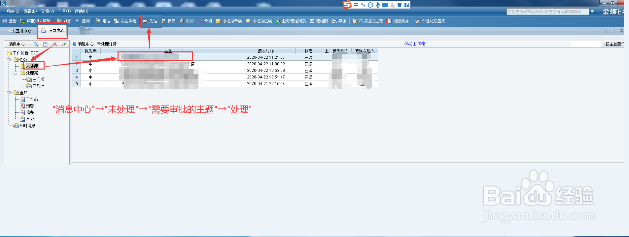This screenshot has height=237, width=629.
Task: Switch to the 应用中心 tab
Action: 20,31
